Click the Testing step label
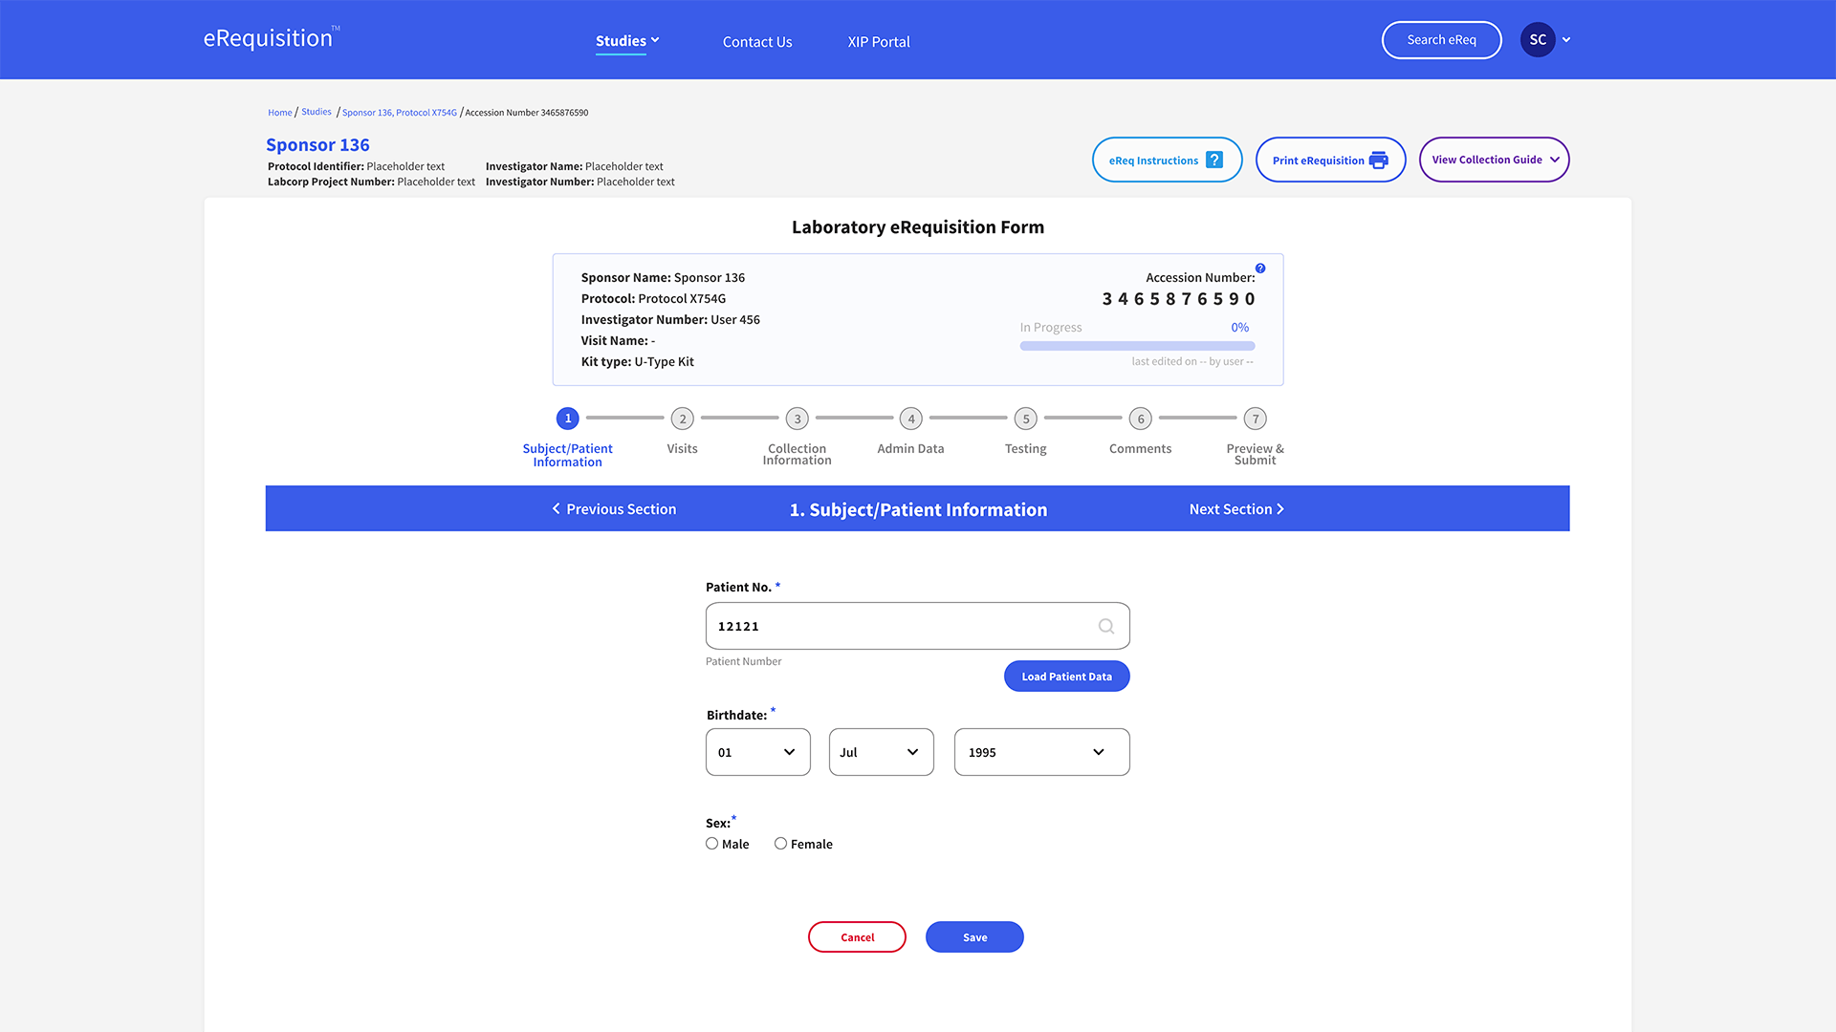The width and height of the screenshot is (1836, 1032). (1026, 449)
